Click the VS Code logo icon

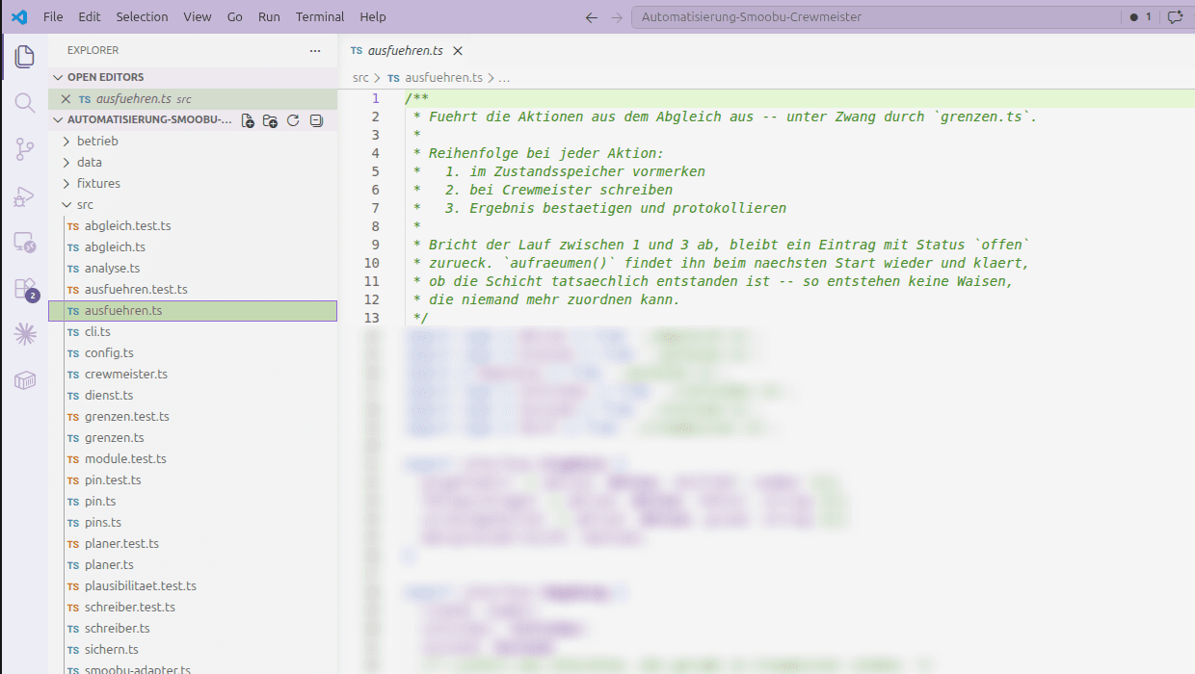click(x=19, y=16)
